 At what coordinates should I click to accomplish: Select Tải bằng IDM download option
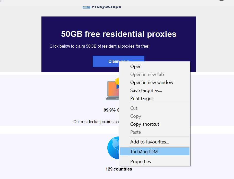coord(144,152)
